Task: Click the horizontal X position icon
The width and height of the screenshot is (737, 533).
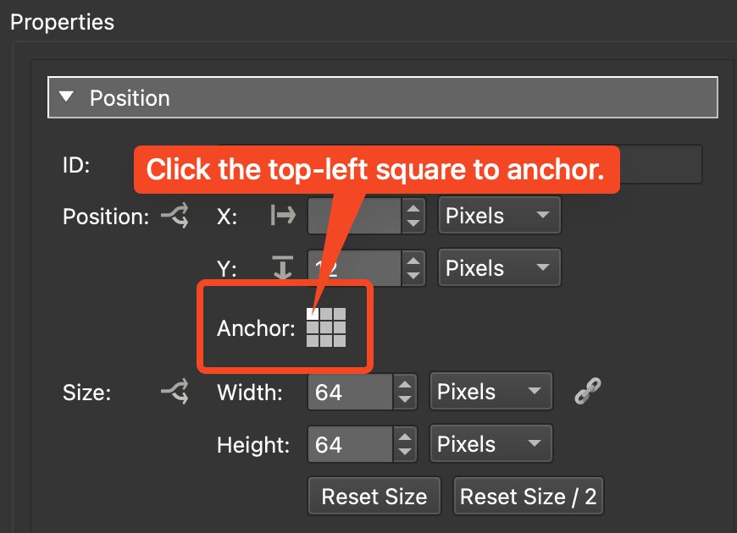Action: pos(282,216)
